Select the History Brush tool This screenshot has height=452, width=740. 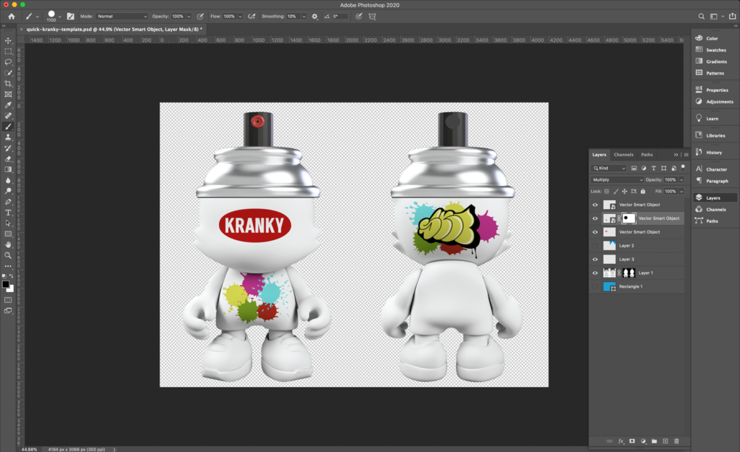(x=8, y=148)
